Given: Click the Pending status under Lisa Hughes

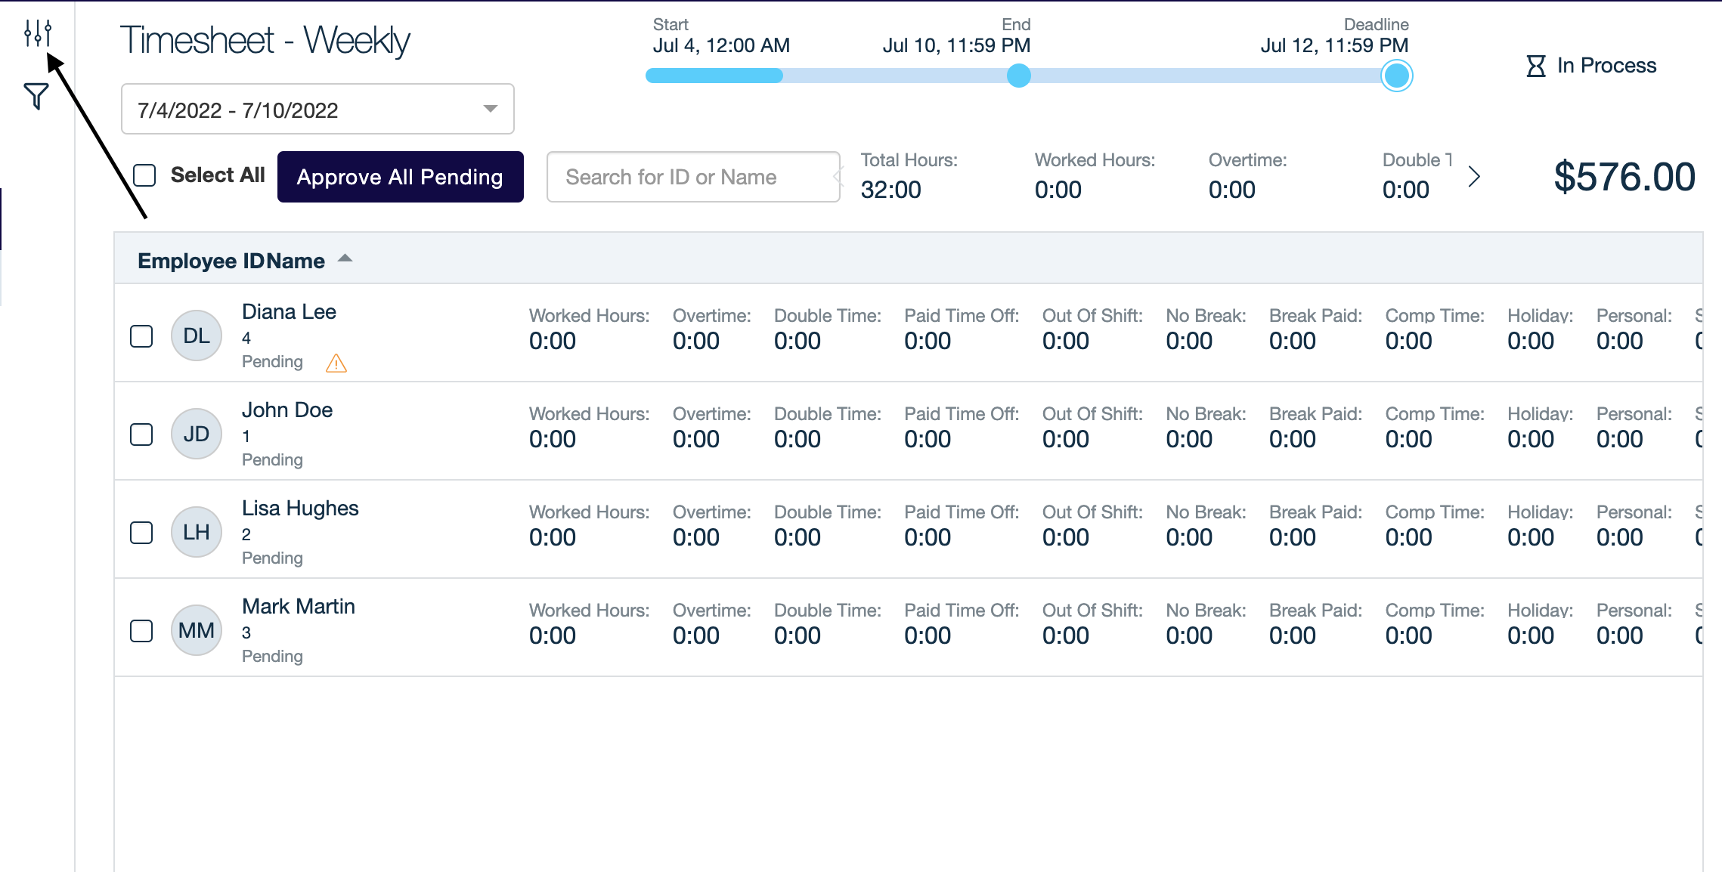Looking at the screenshot, I should pyautogui.click(x=271, y=558).
